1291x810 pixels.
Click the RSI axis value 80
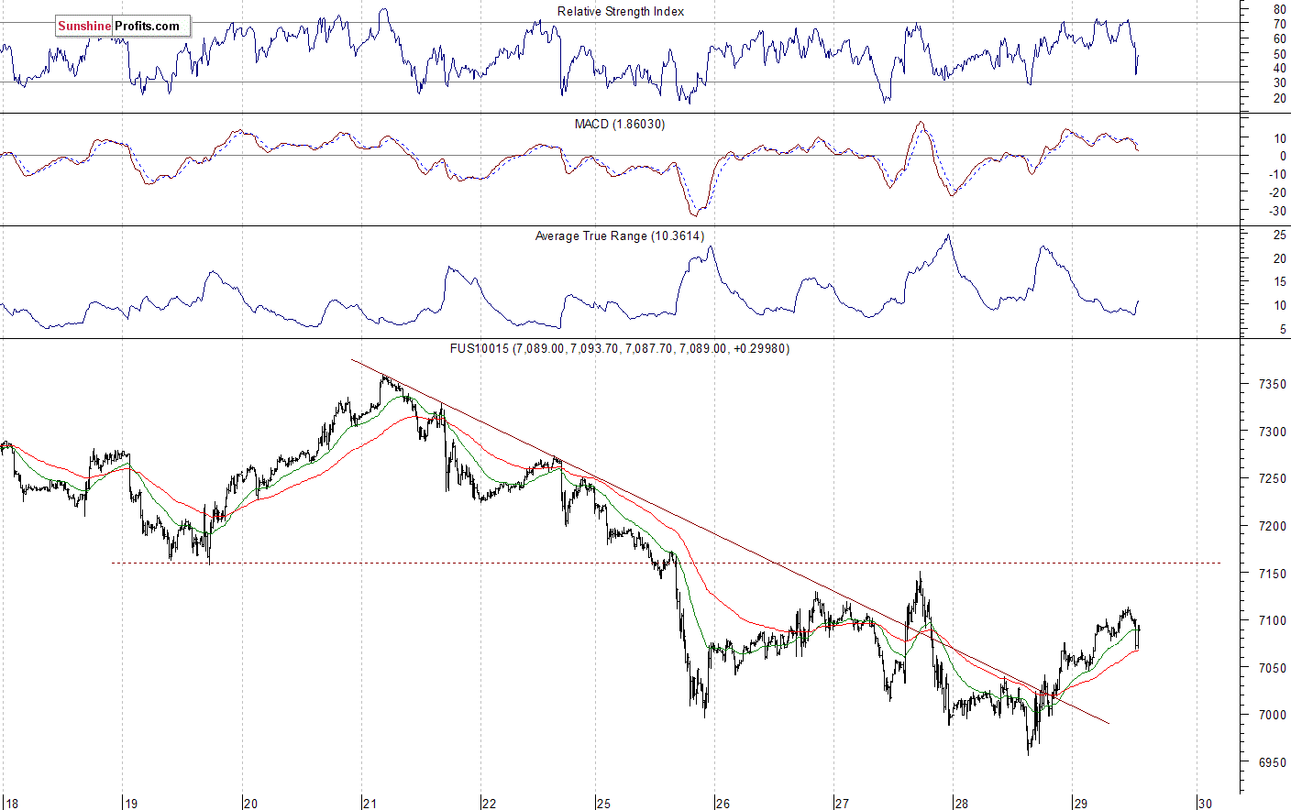click(1279, 9)
